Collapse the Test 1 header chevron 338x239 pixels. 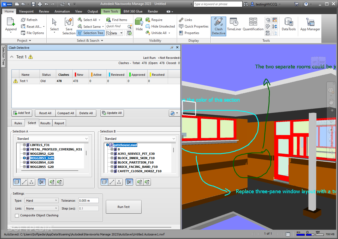(x=12, y=57)
